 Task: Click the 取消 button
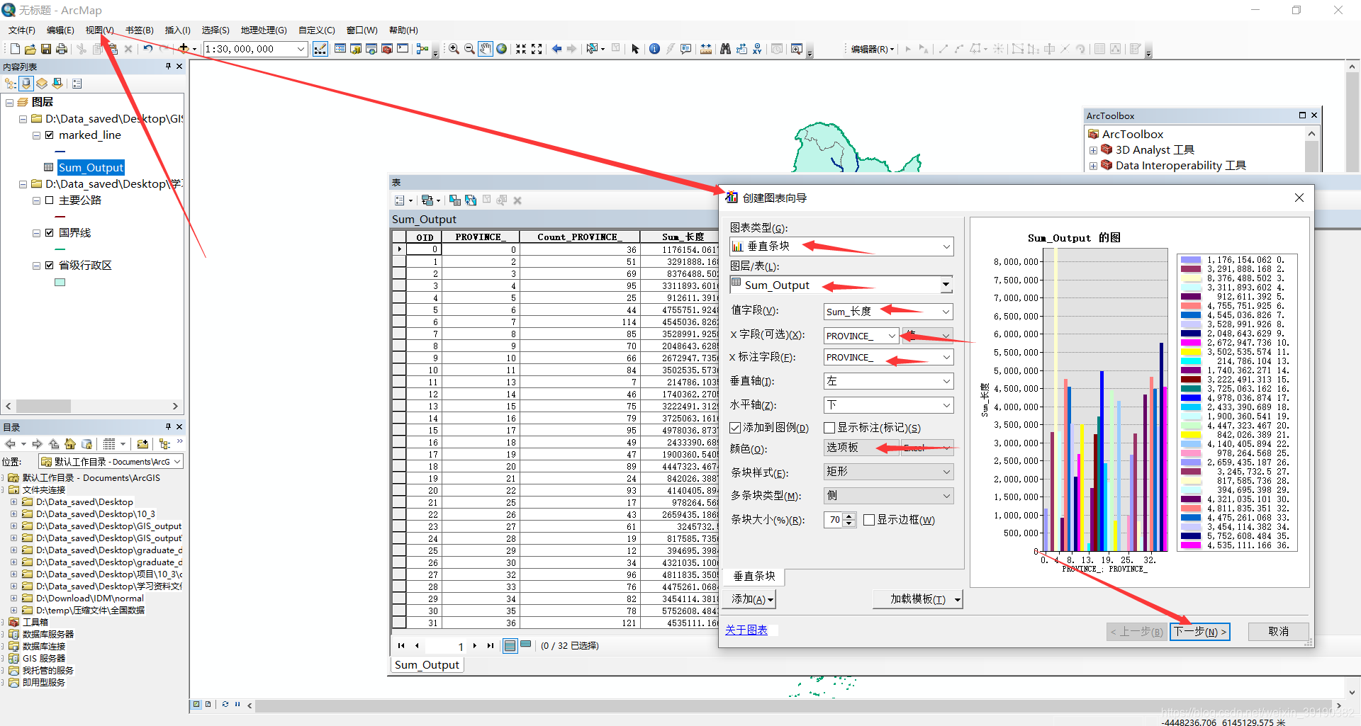tap(1278, 631)
